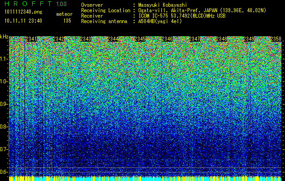Click the A504HB(yagi 4el) antenna text
Viewport: 285px width, 181px height.
pos(160,21)
